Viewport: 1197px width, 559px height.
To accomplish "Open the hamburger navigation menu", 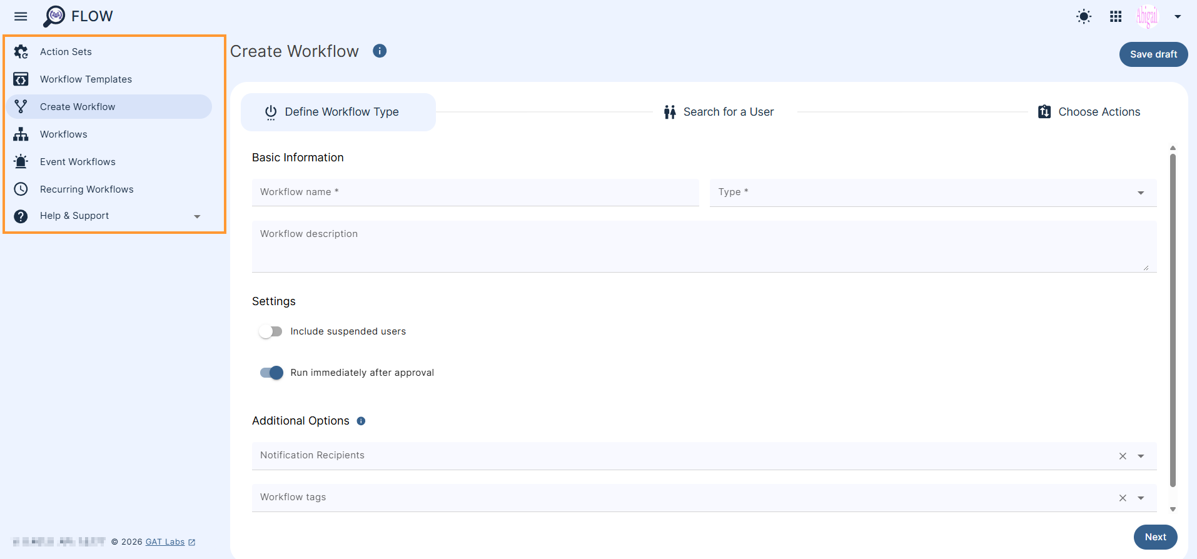I will 21,16.
